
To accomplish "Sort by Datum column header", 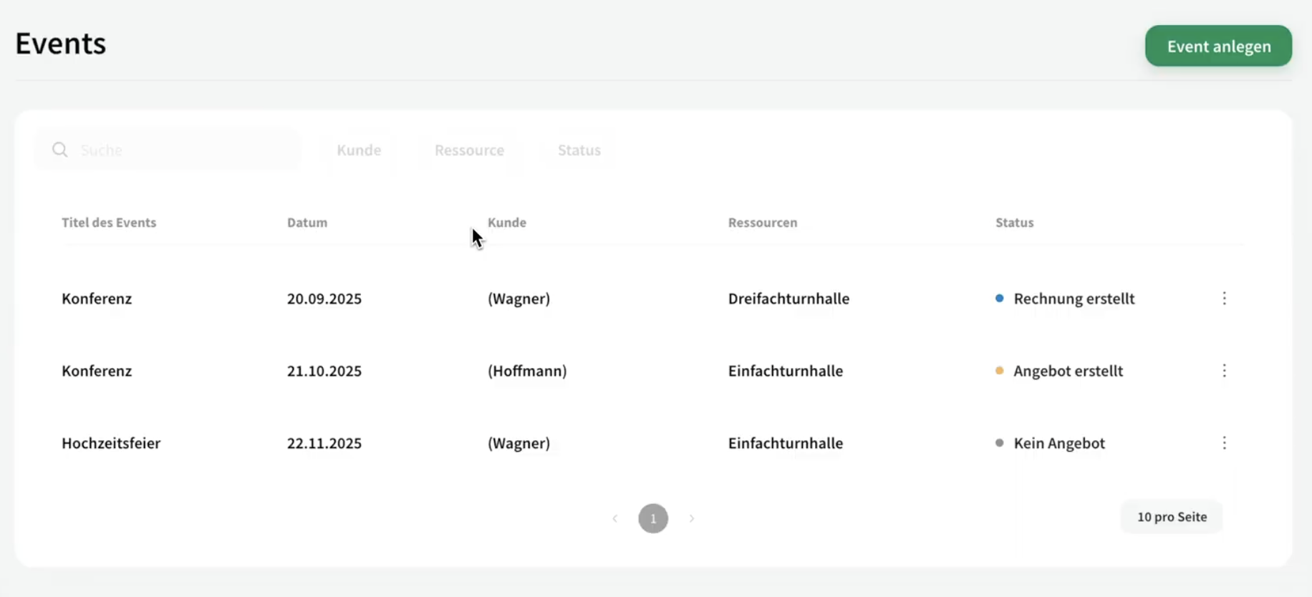I will coord(307,223).
